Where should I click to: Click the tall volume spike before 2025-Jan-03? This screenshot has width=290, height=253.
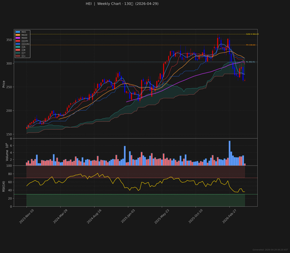pyautogui.click(x=125, y=156)
